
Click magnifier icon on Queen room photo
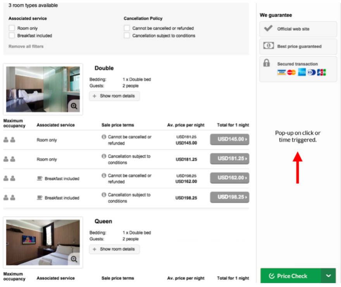point(74,259)
